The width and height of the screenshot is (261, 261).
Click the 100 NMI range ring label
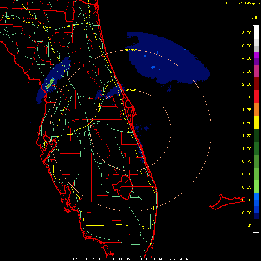130,50
